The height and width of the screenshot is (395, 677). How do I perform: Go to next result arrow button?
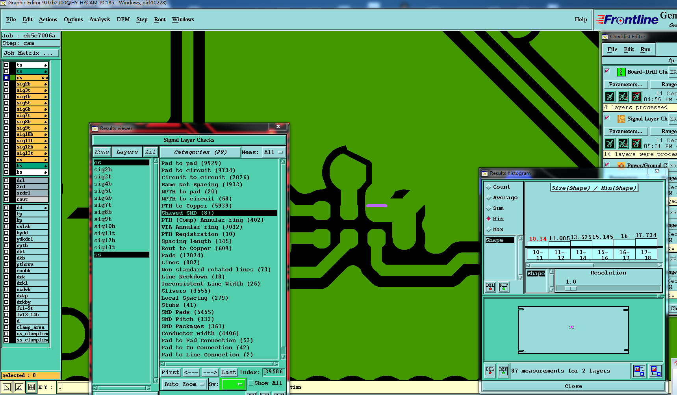(x=210, y=372)
